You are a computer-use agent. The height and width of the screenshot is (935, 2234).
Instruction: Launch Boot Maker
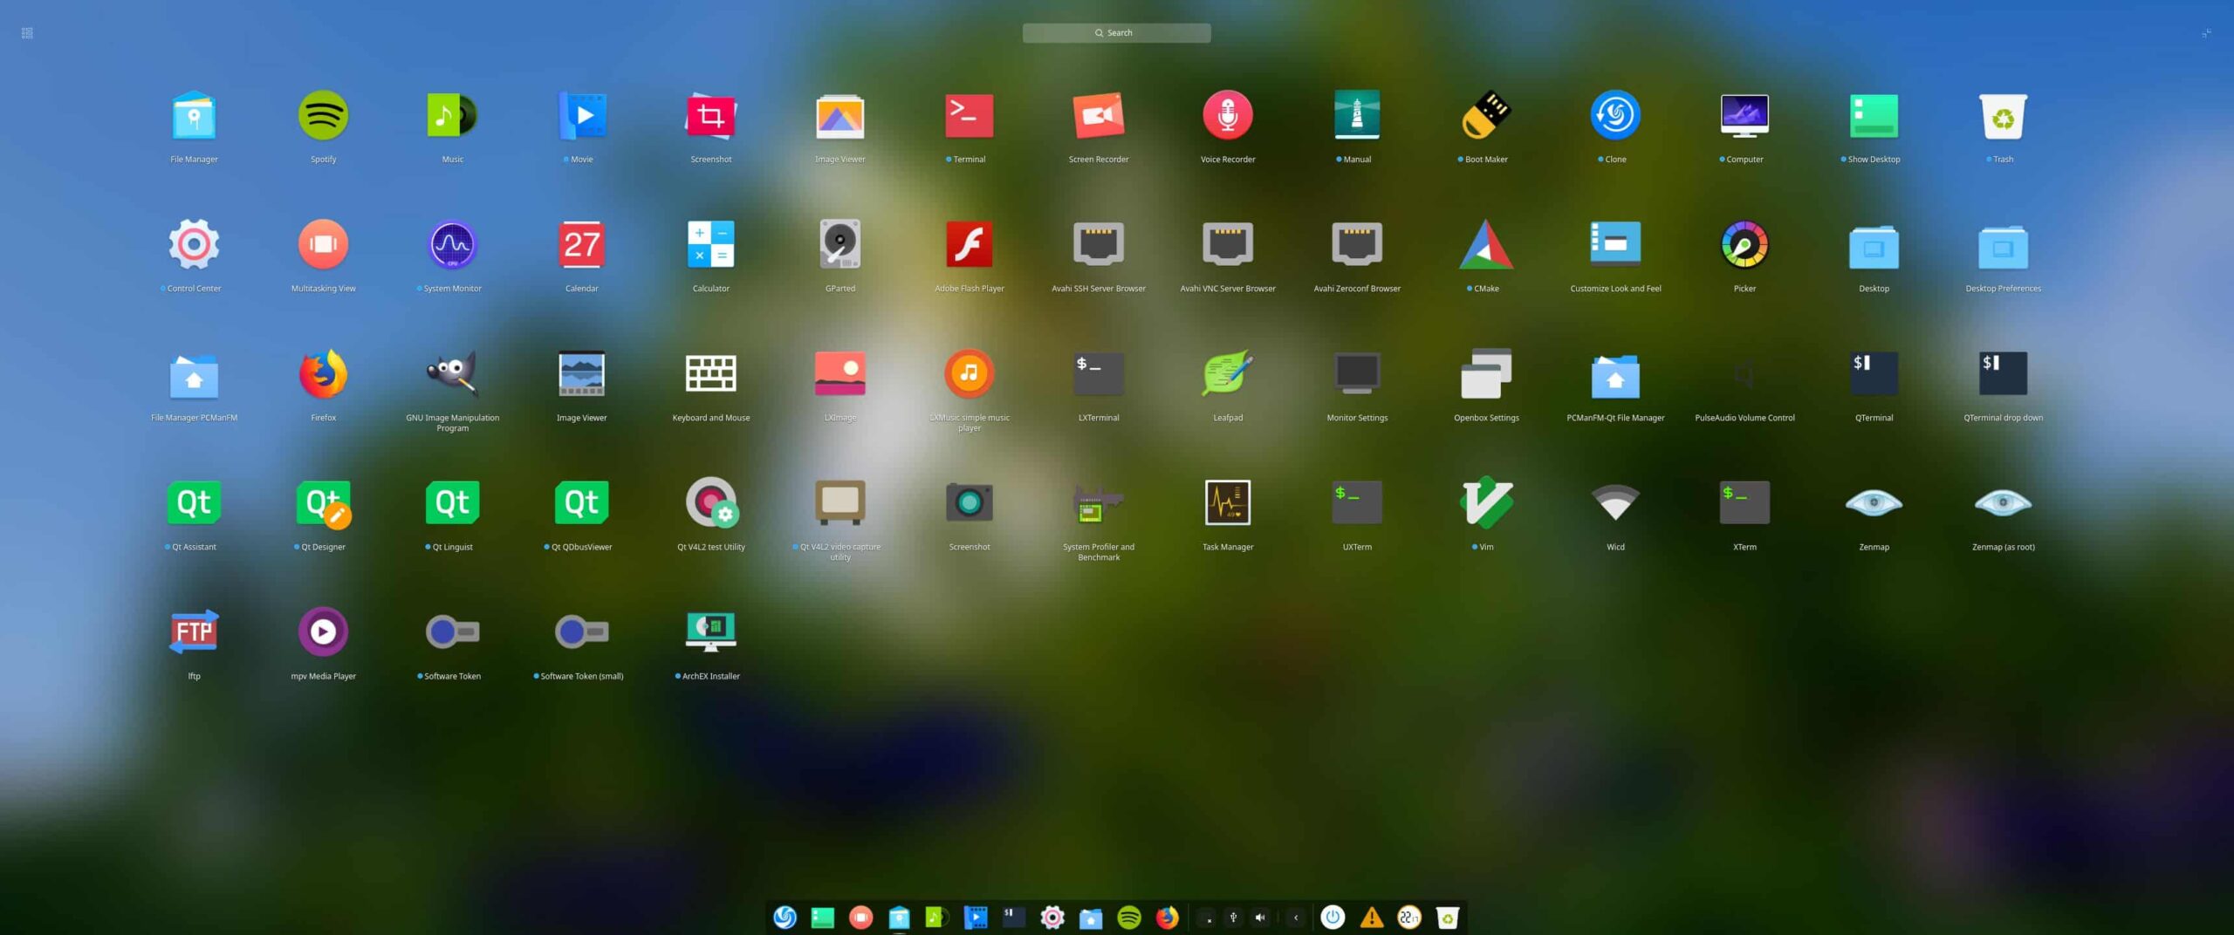coord(1486,116)
